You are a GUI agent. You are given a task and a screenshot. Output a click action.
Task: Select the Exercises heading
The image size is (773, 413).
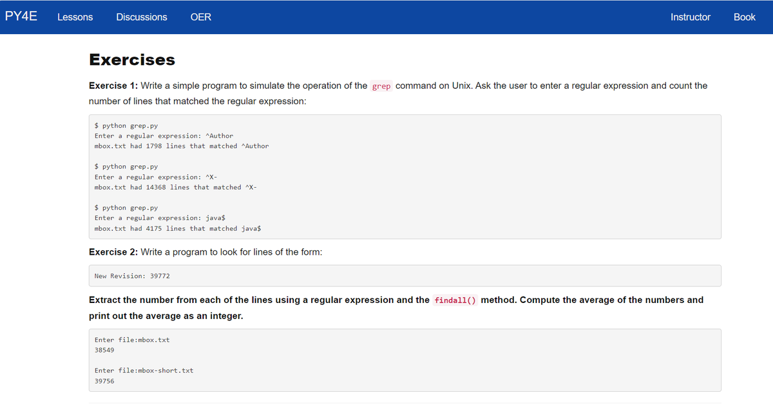[132, 60]
